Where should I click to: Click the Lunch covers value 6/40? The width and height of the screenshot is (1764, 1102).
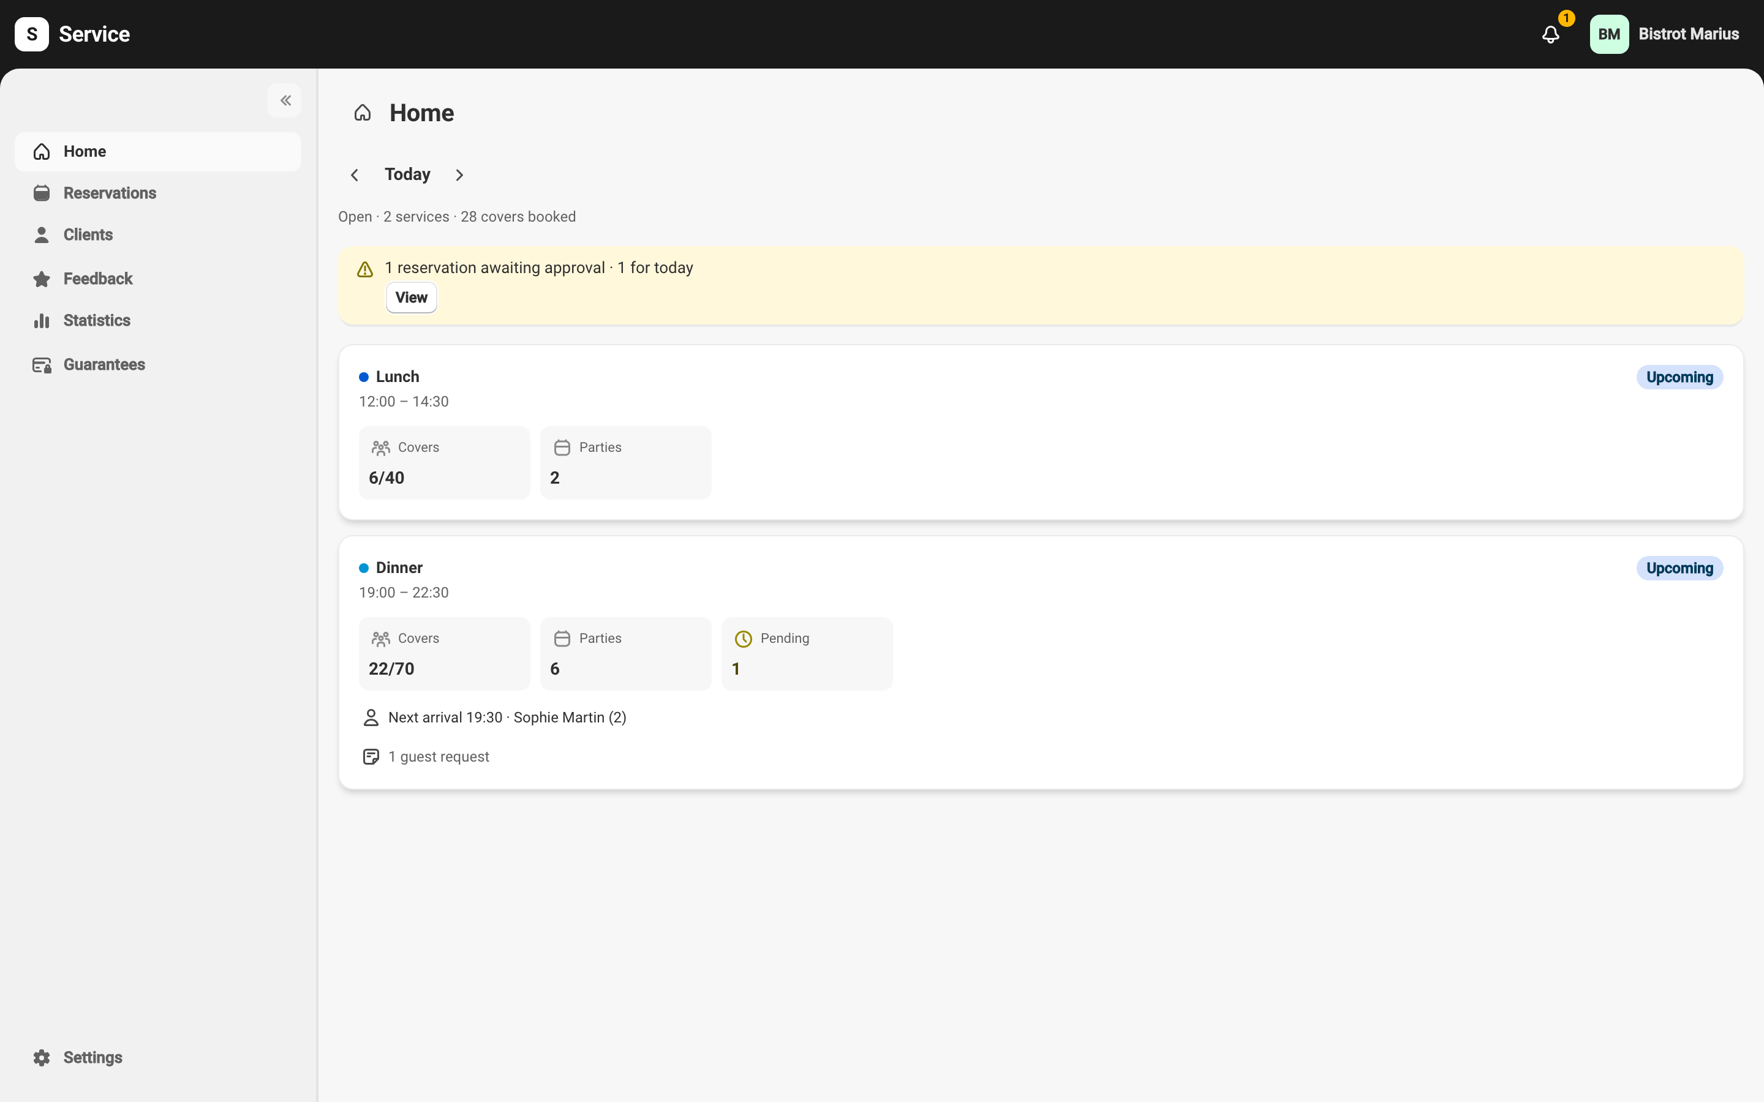[386, 478]
